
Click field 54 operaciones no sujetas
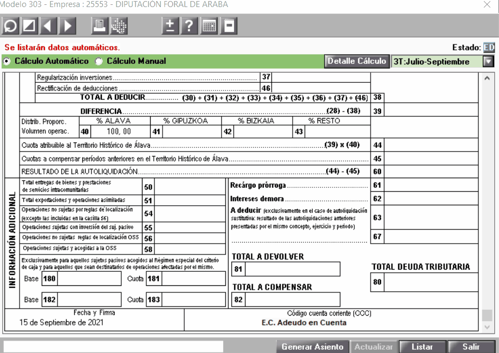(190, 214)
